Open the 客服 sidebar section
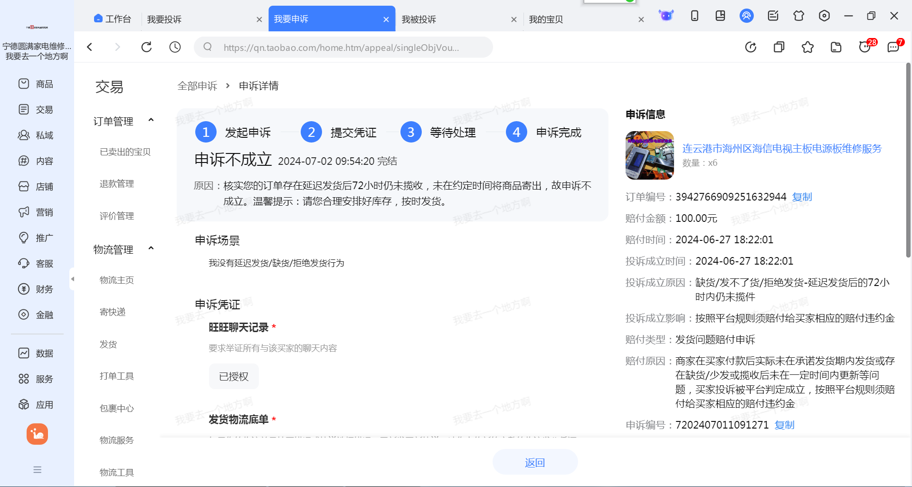The image size is (912, 487). 36,264
